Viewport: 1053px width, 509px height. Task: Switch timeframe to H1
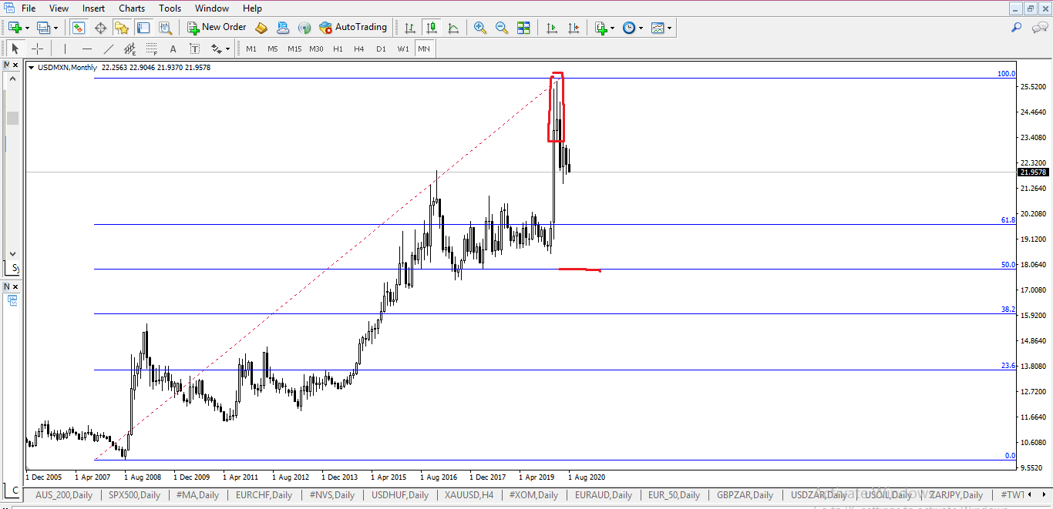[338, 49]
